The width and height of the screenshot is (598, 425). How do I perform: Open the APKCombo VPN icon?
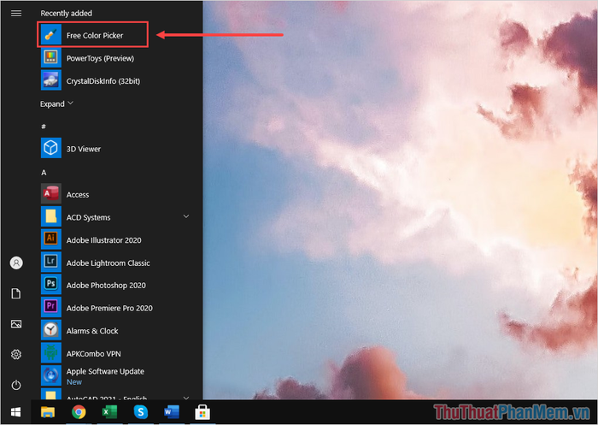pos(51,353)
